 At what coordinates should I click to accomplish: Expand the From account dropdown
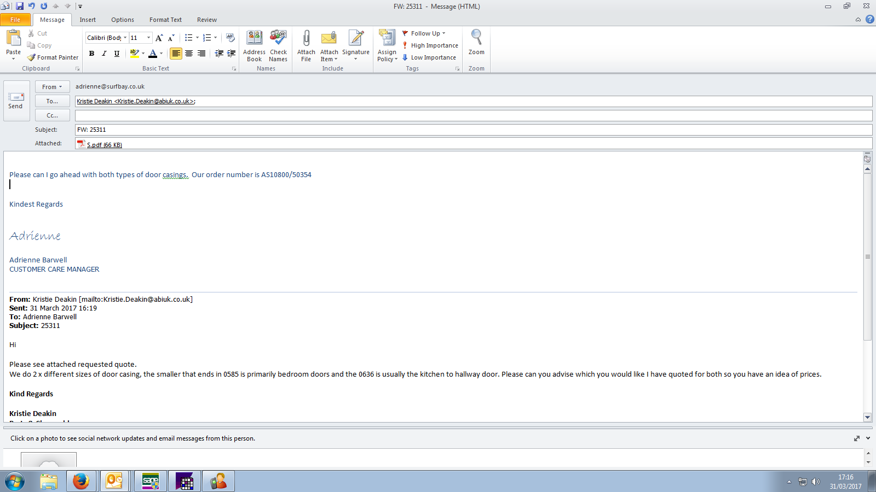coord(53,87)
